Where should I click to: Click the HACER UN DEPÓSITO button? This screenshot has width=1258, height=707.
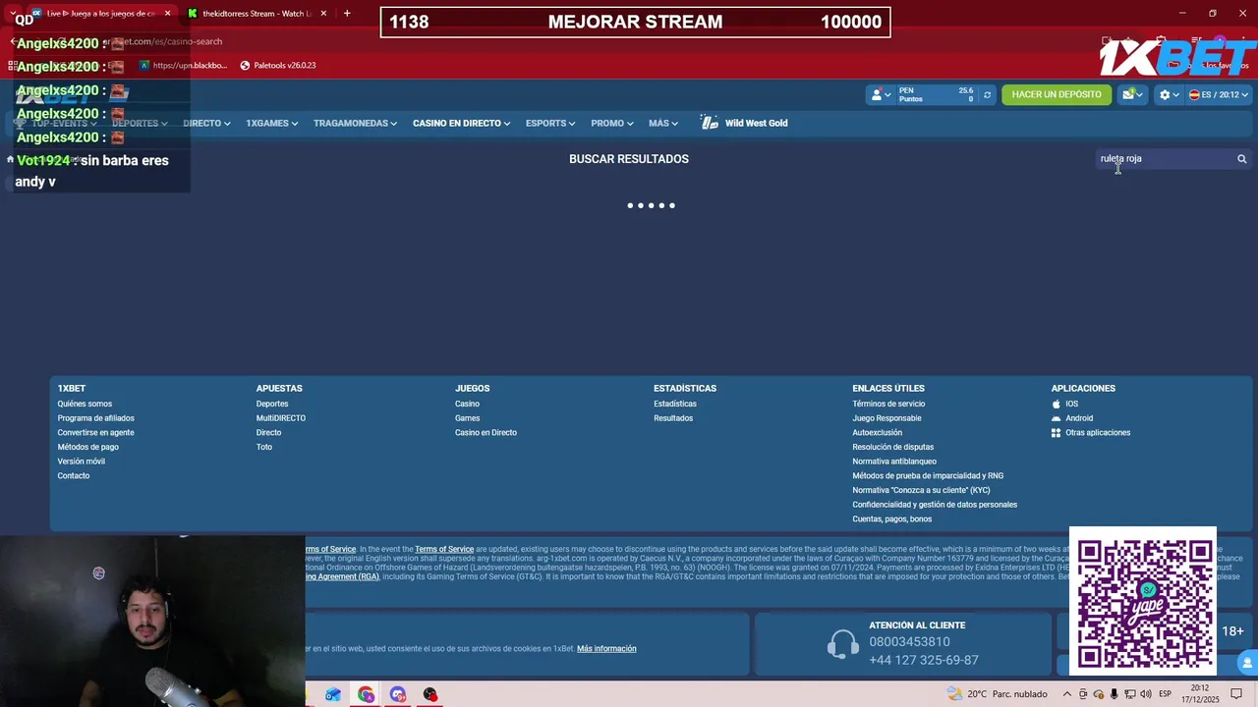(x=1057, y=95)
